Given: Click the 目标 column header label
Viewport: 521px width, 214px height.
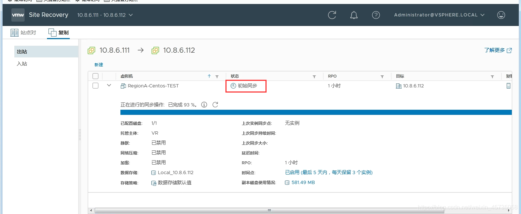Looking at the screenshot, I should pos(400,76).
